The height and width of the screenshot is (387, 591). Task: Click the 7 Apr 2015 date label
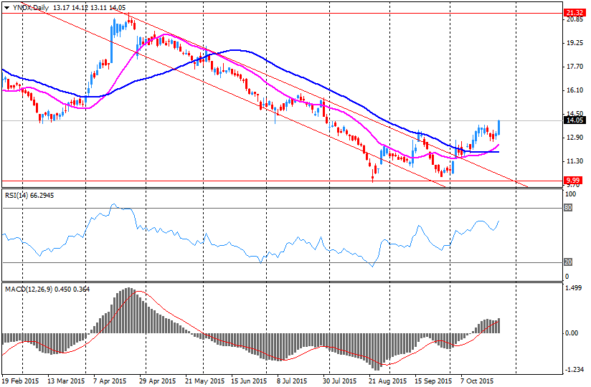pyautogui.click(x=110, y=381)
